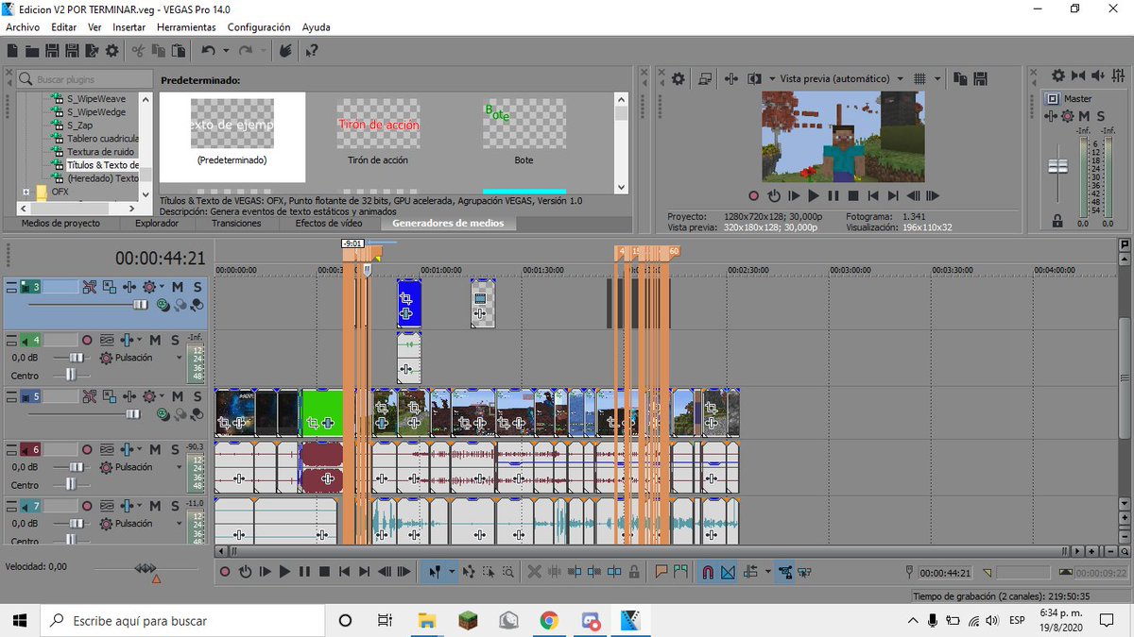Image resolution: width=1134 pixels, height=637 pixels.
Task: Arm track 6 for recording
Action: click(x=87, y=449)
